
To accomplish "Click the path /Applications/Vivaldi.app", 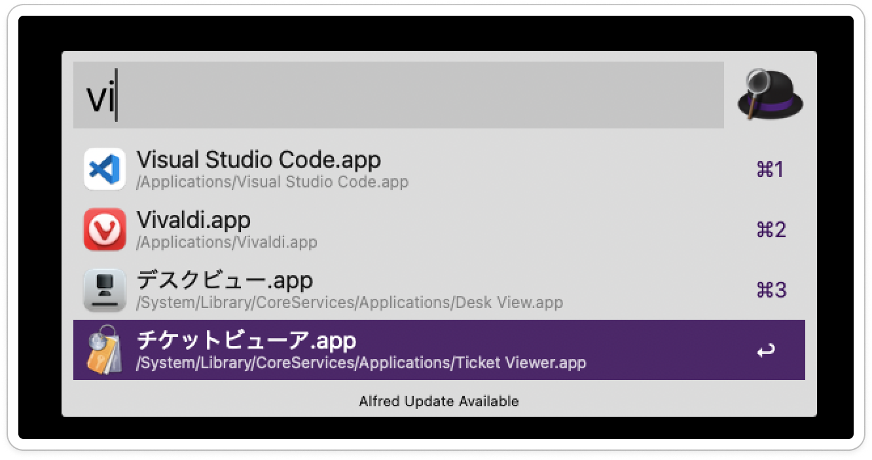I will pyautogui.click(x=227, y=242).
